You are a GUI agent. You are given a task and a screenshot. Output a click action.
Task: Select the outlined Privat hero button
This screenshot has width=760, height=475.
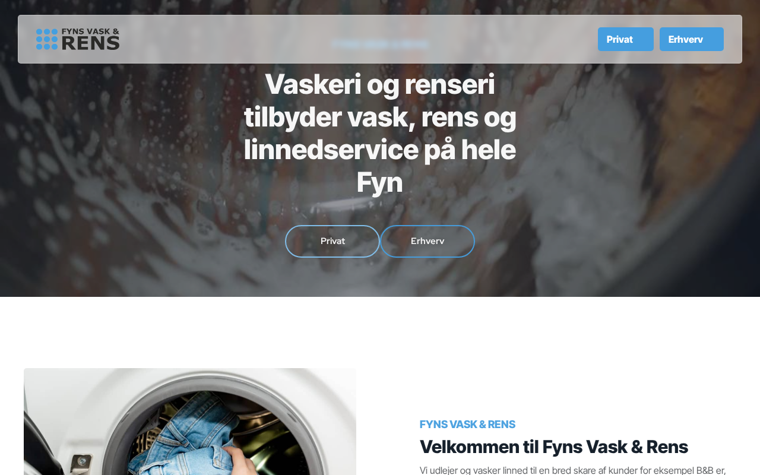(332, 241)
